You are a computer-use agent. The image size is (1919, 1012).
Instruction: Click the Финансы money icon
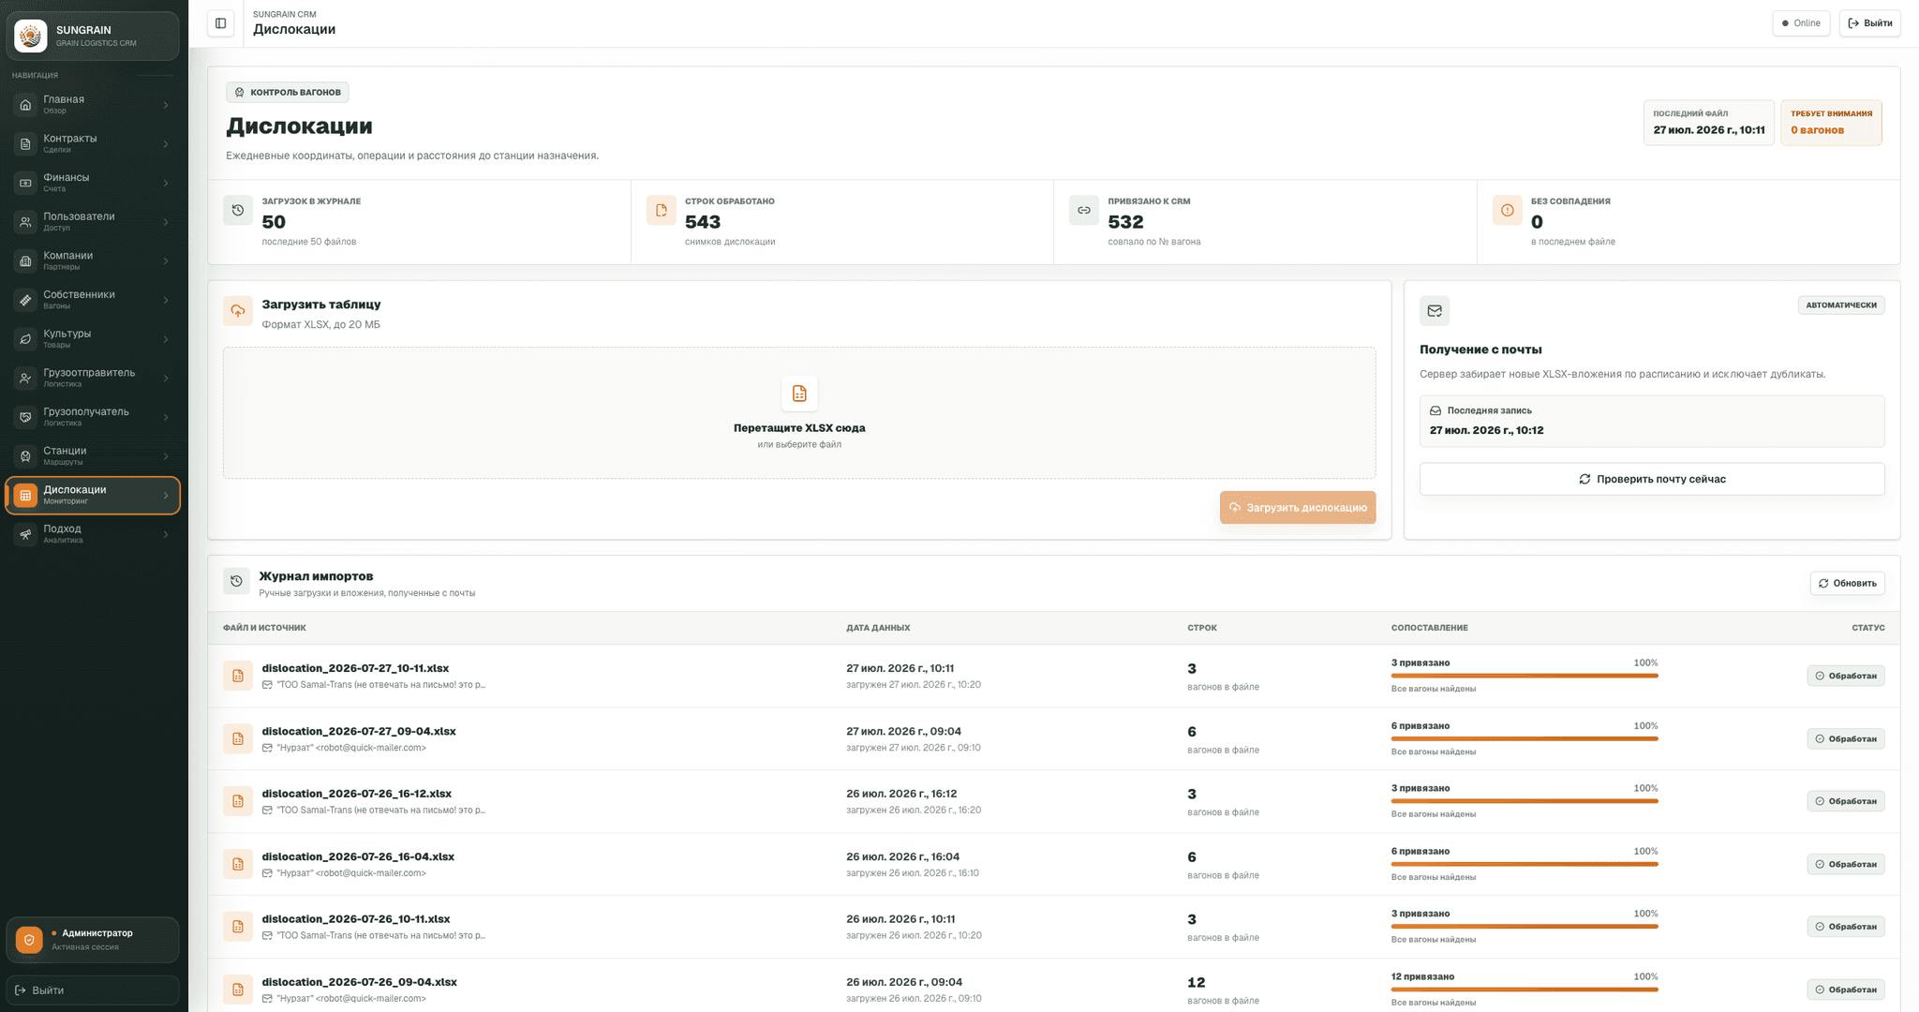(25, 183)
